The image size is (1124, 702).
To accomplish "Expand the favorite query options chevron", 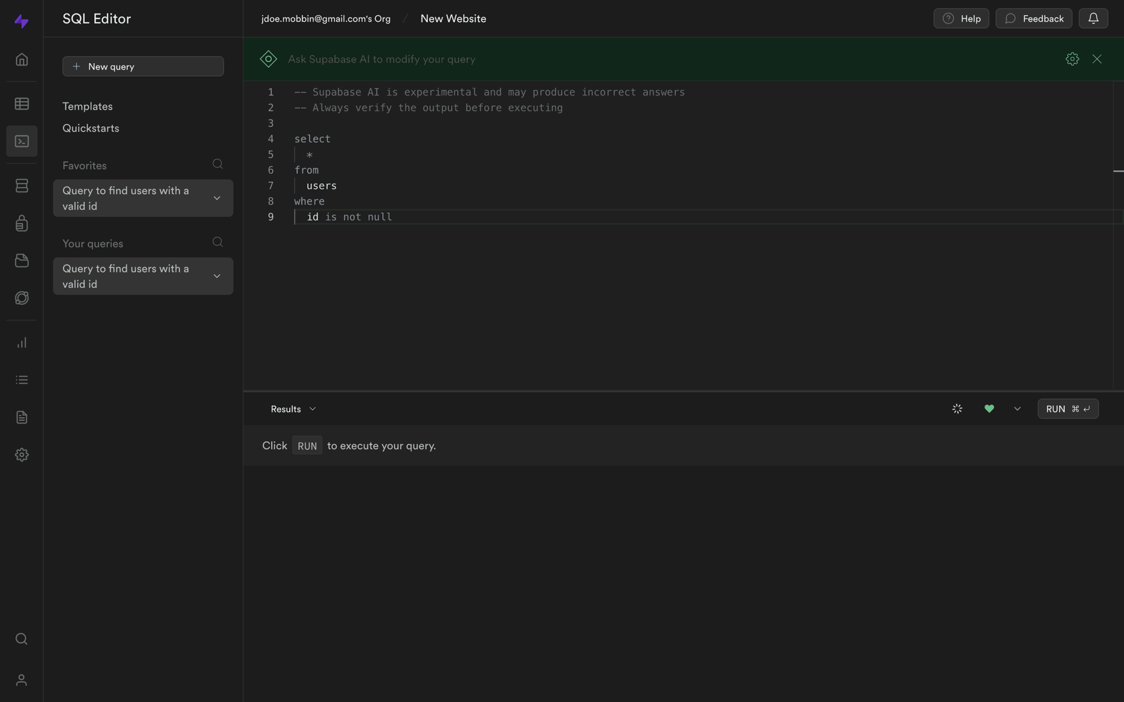I will tap(217, 198).
